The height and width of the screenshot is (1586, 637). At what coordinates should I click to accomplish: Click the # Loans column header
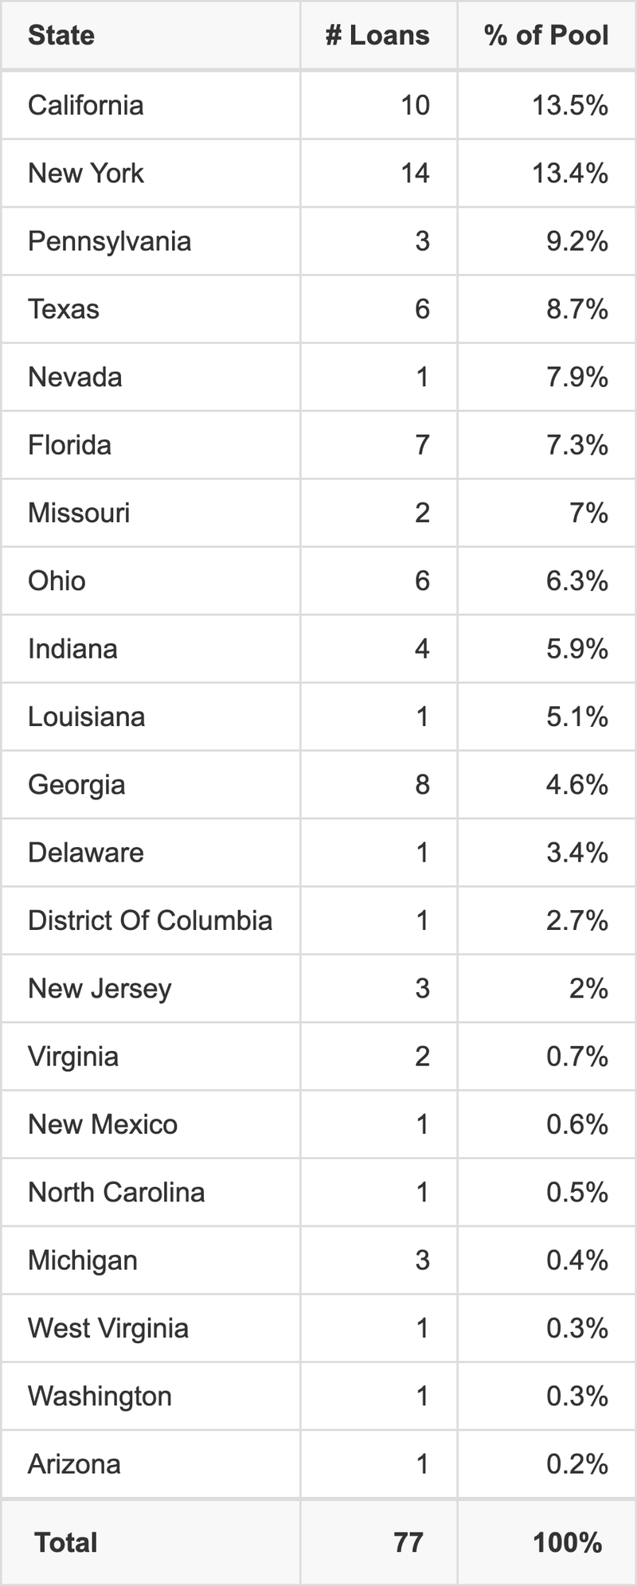coord(377,35)
